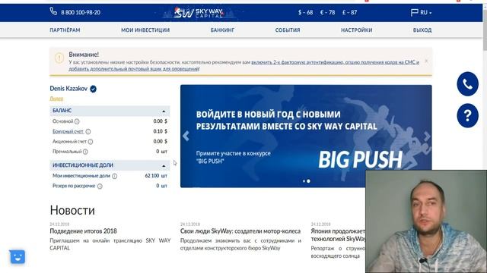Go to next banner slide arrow
The height and width of the screenshot is (273, 487).
(x=427, y=136)
